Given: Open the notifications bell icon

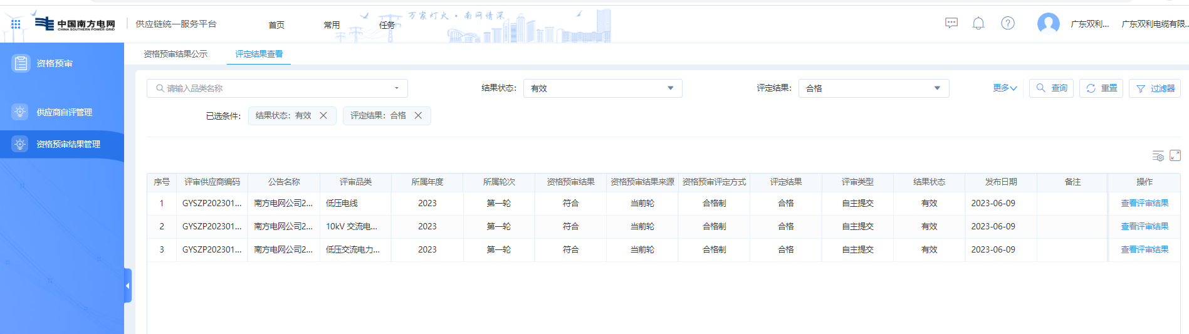Looking at the screenshot, I should click(x=978, y=23).
